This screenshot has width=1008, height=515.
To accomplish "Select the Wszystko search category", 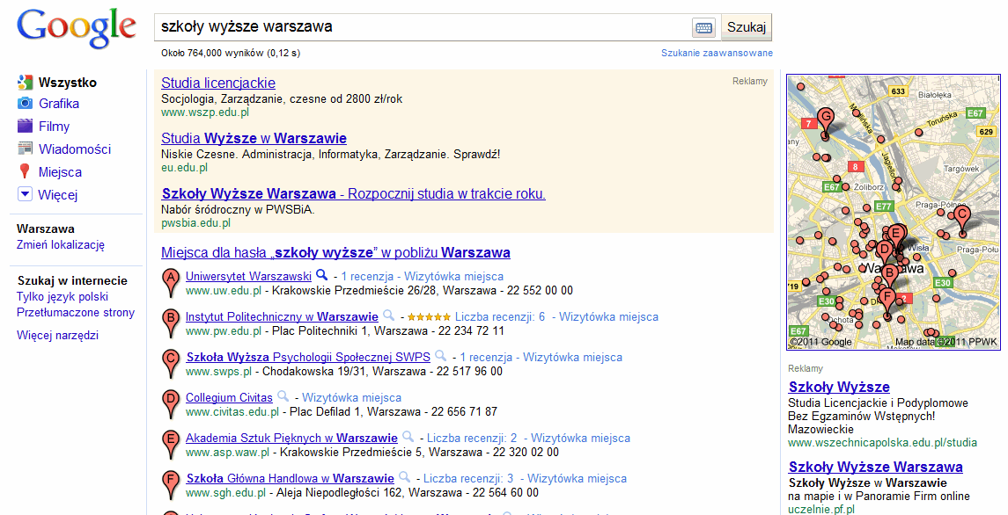I will (x=68, y=83).
